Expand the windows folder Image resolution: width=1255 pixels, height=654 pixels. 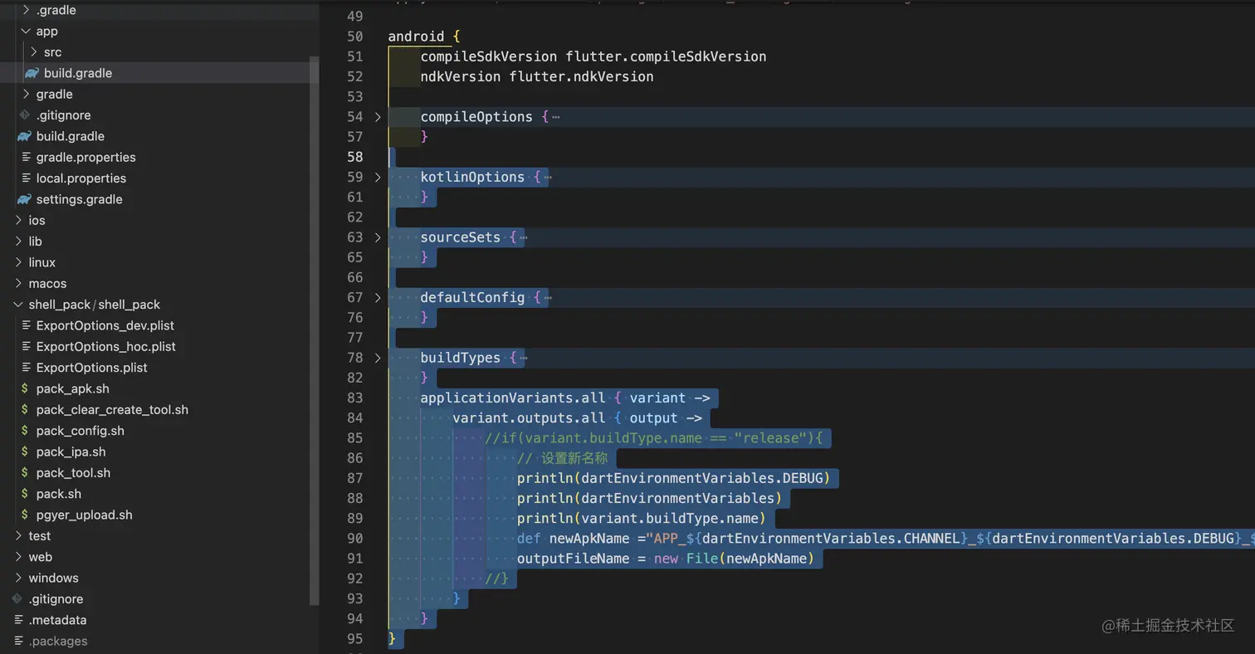(x=17, y=578)
